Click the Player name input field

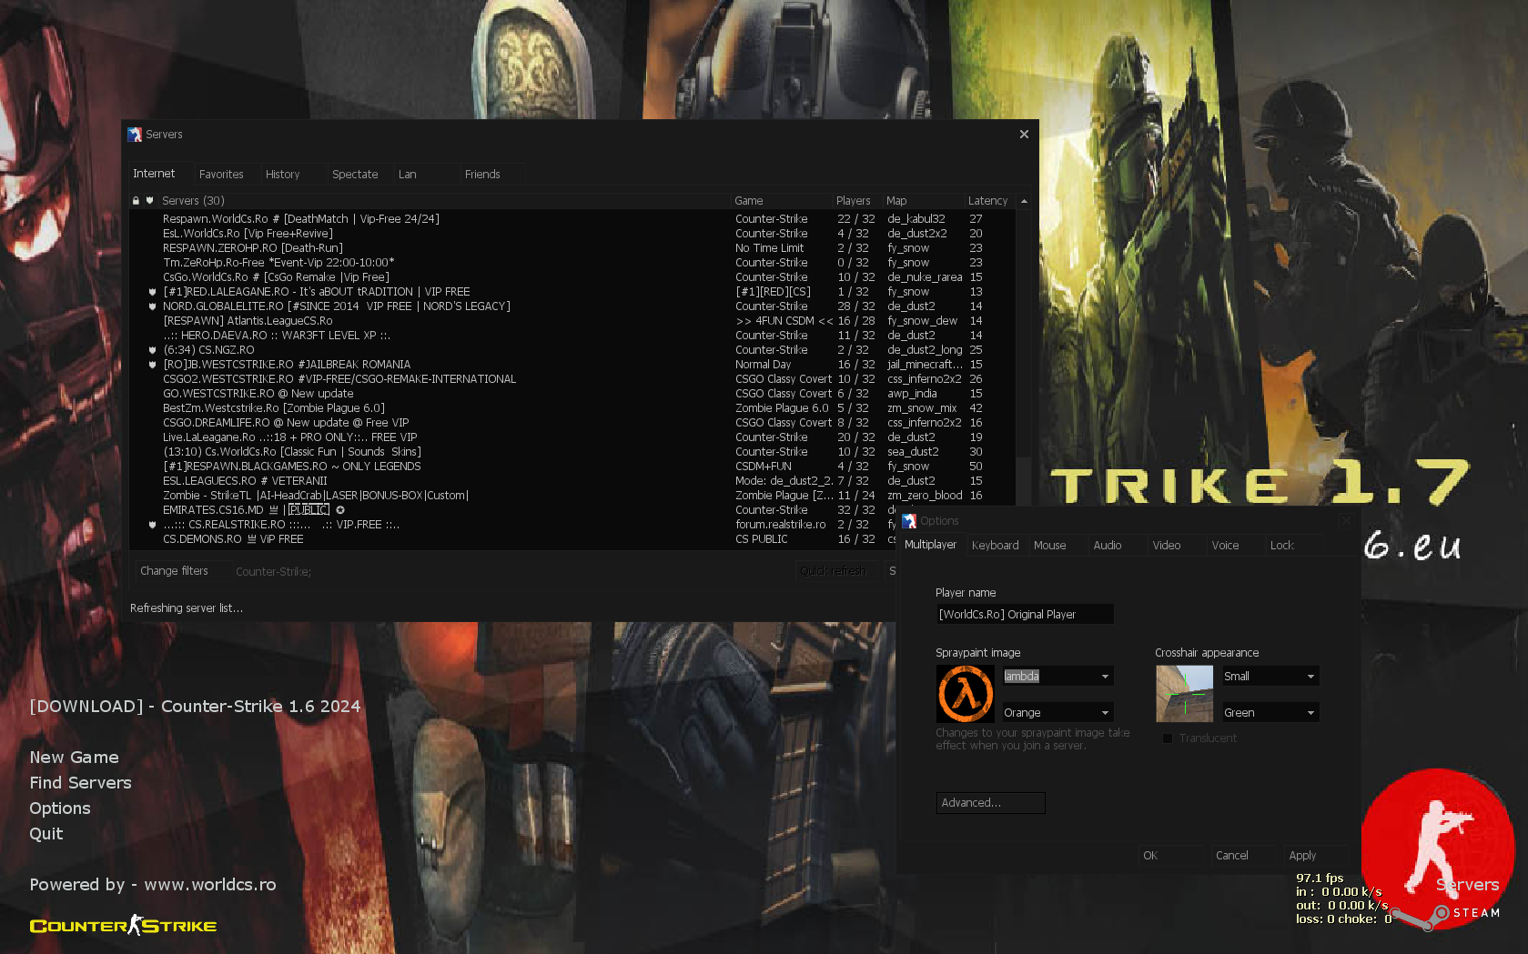pos(1025,615)
